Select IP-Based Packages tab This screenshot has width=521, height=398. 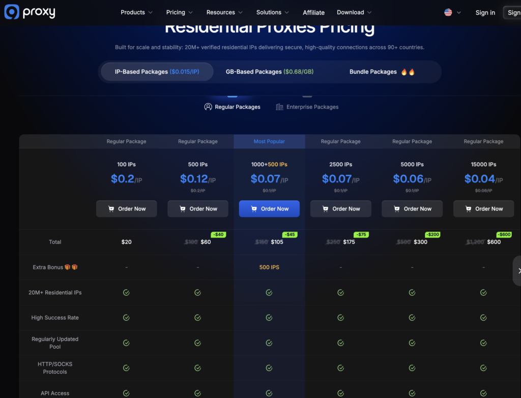[x=157, y=72]
